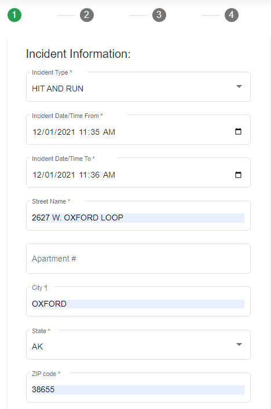Open step 4 in the stepper
The image size is (271, 409).
[231, 15]
